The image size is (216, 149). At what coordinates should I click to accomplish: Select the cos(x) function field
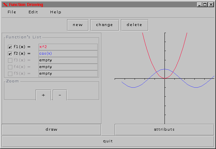coord(68,54)
